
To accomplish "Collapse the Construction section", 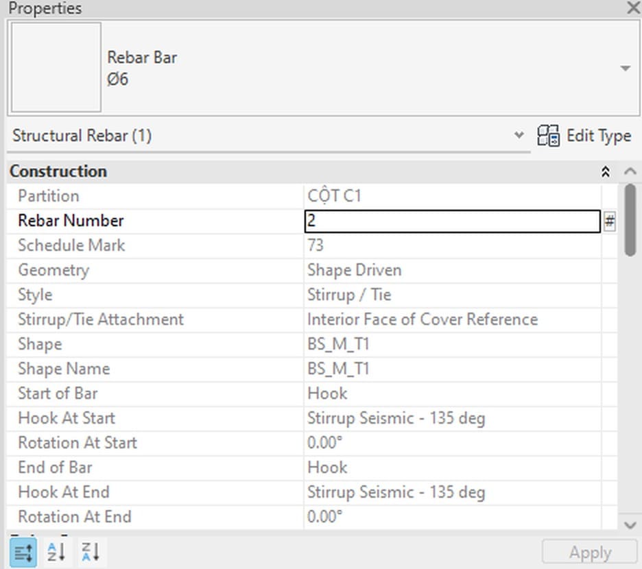I will click(x=605, y=171).
